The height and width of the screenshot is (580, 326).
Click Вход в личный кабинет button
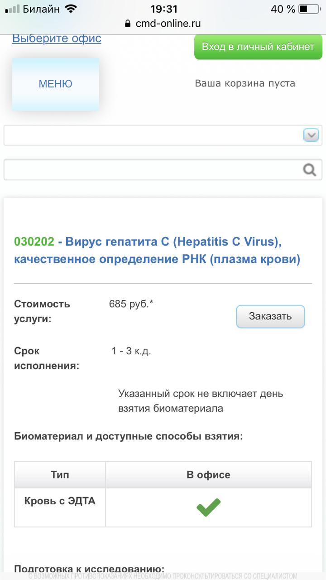coord(258,47)
